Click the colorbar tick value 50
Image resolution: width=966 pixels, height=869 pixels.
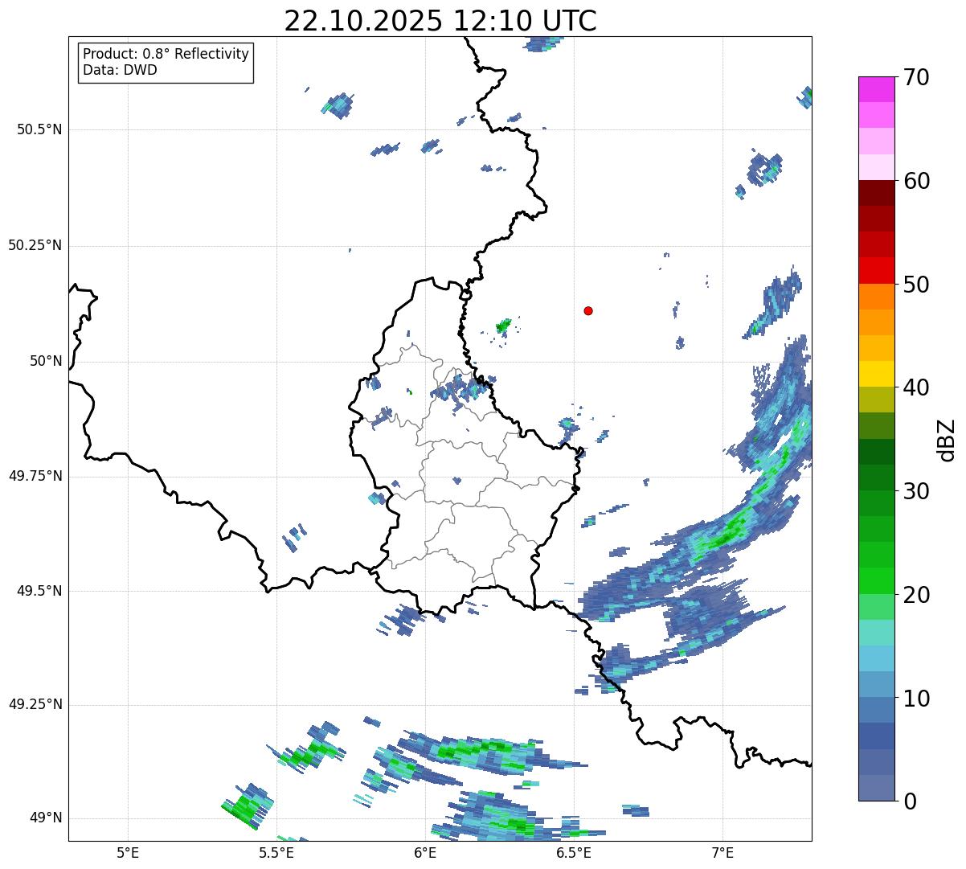[x=917, y=285]
